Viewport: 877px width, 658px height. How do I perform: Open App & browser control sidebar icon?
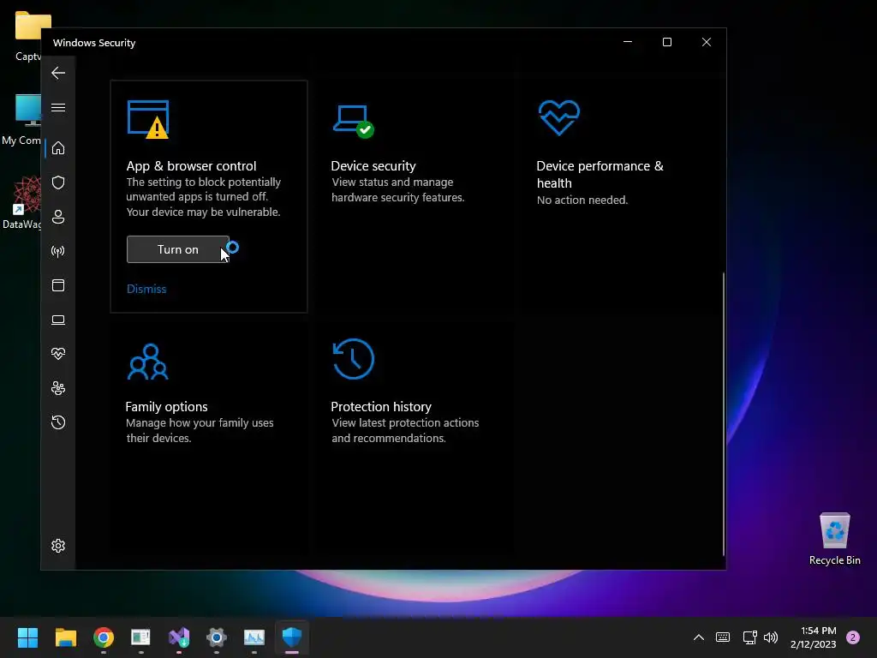pyautogui.click(x=58, y=285)
